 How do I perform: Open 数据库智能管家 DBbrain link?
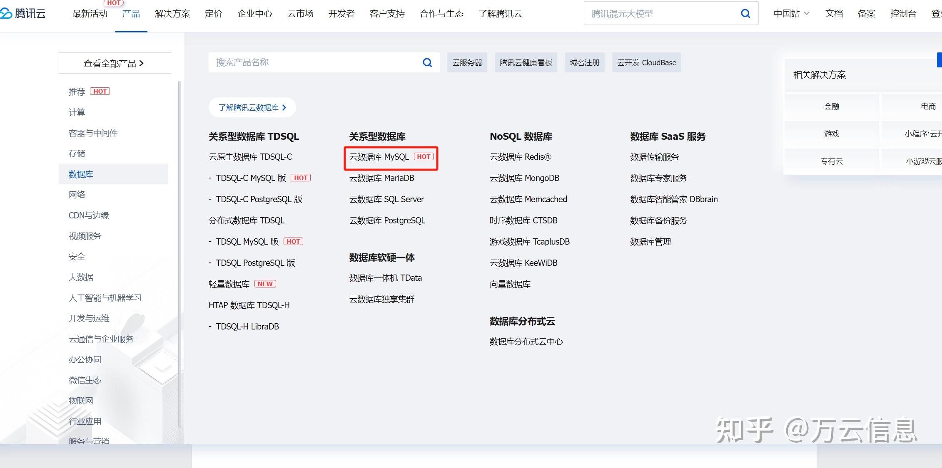coord(674,199)
